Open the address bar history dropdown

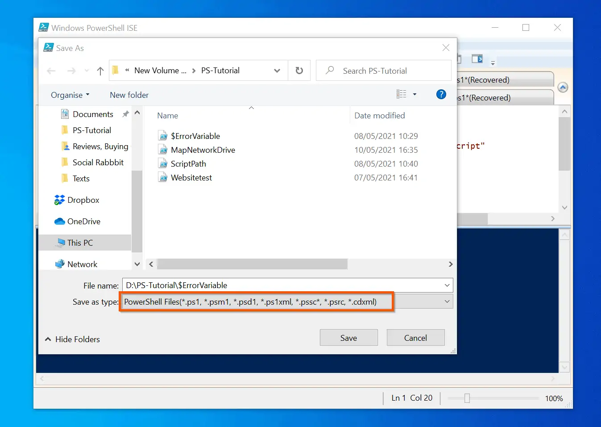277,71
